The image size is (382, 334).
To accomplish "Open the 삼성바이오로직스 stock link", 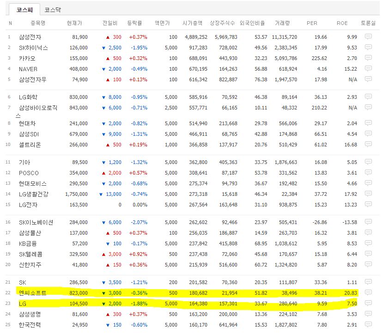I will click(x=36, y=111).
